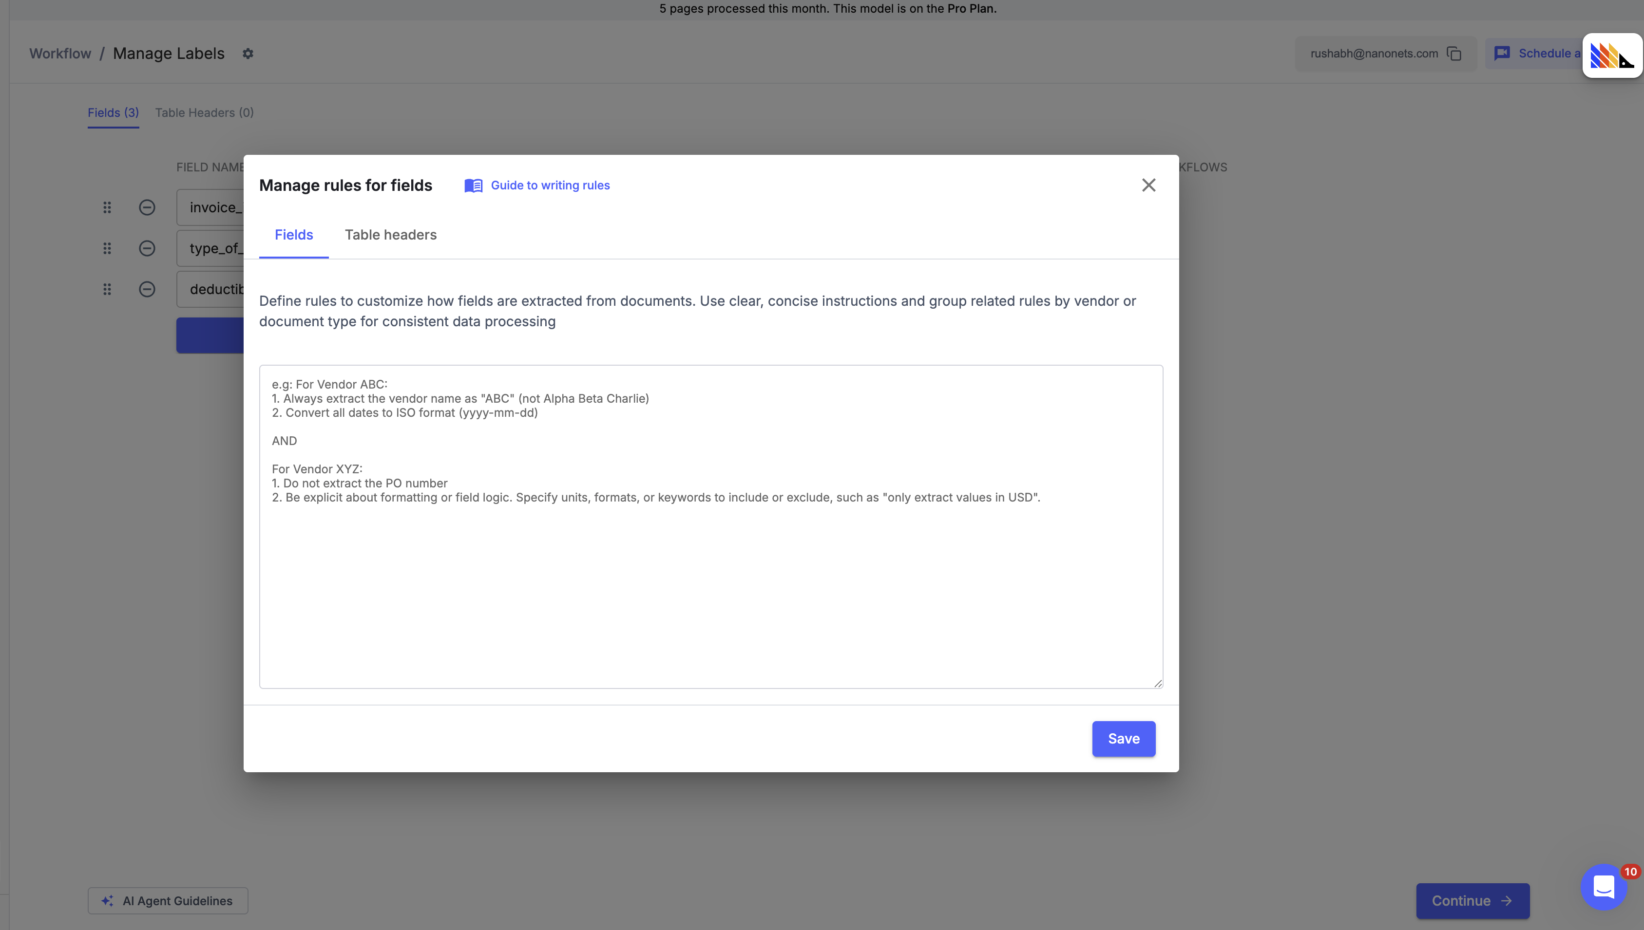Open AI Agent Guidelines
1644x930 pixels.
point(168,901)
